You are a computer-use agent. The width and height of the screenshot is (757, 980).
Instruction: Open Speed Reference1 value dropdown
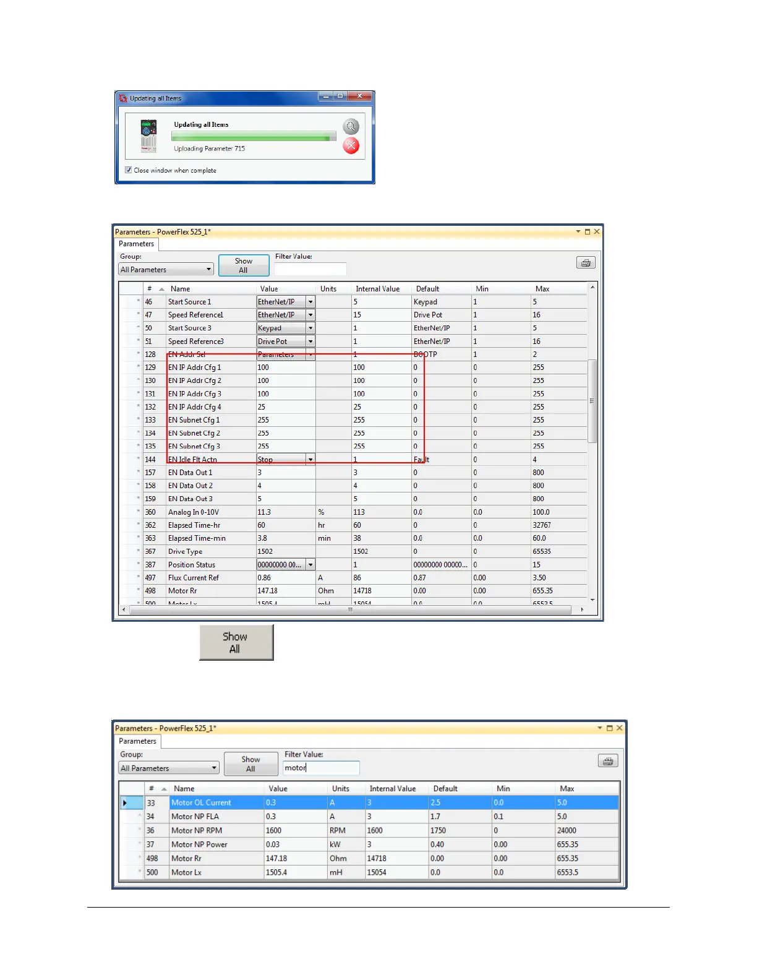(x=310, y=315)
